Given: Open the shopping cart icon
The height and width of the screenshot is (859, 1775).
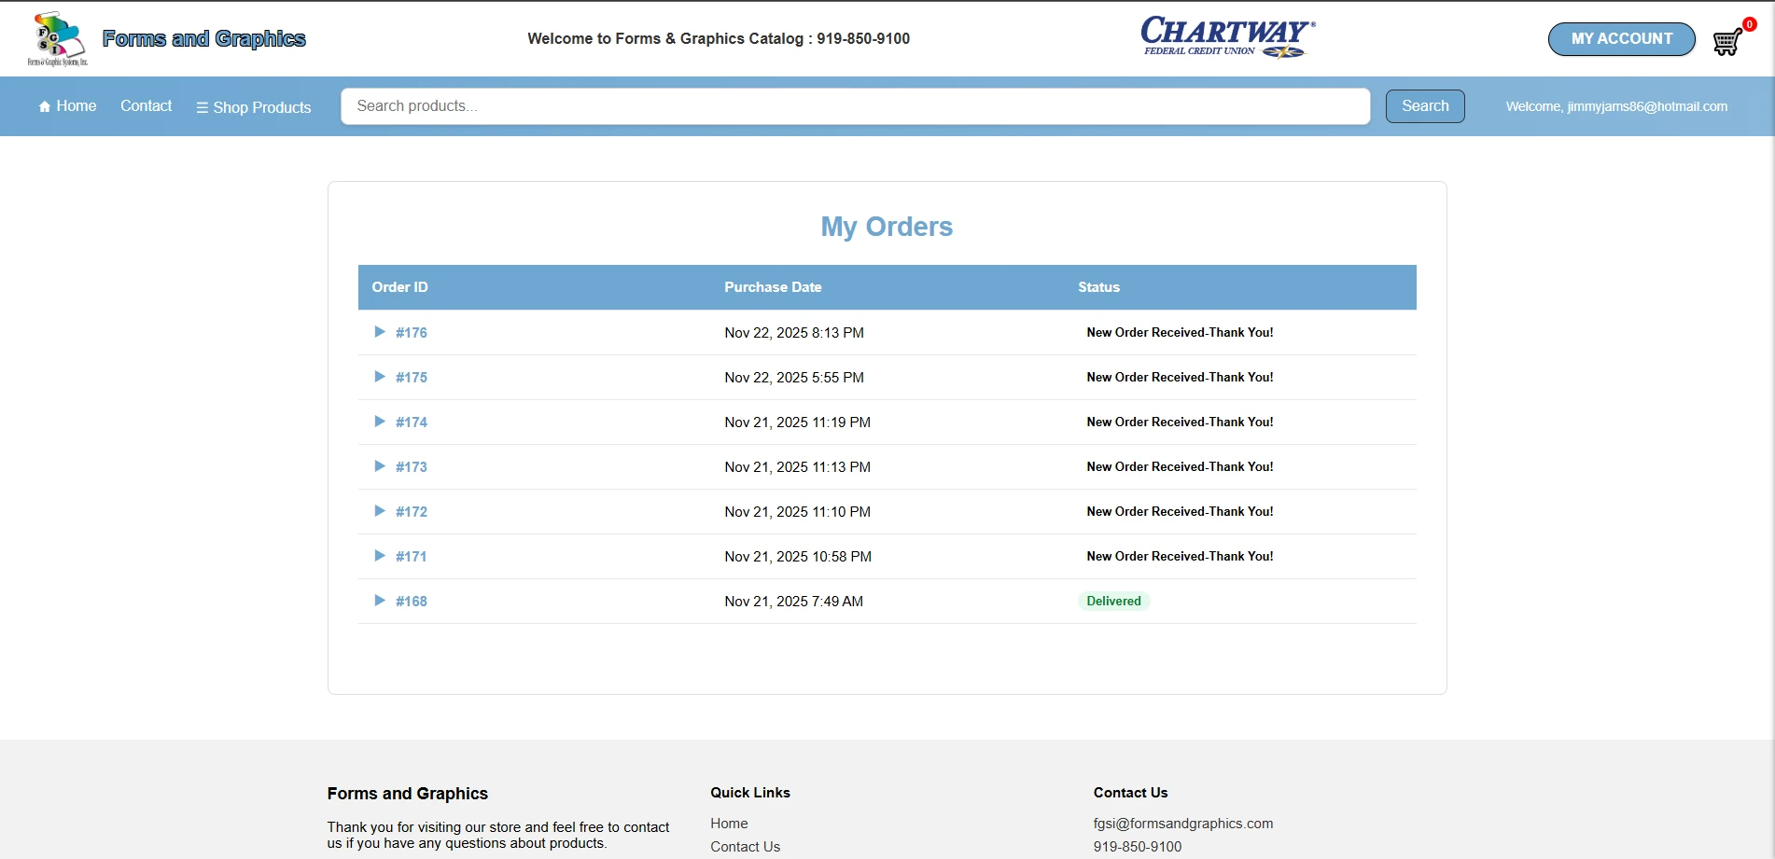Looking at the screenshot, I should point(1726,42).
